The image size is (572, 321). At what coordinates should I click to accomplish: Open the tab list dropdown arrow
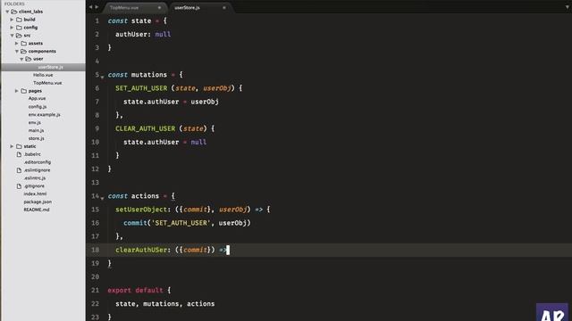[x=568, y=7]
